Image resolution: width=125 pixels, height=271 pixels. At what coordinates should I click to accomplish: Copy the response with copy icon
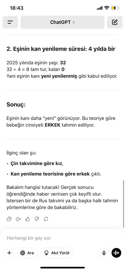click(x=9, y=219)
